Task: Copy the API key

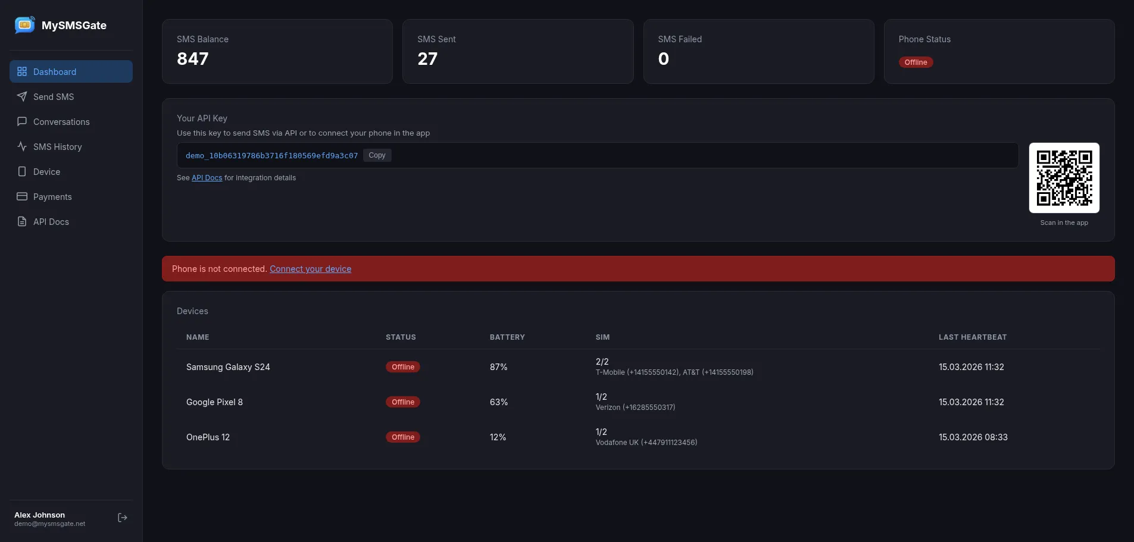Action: [x=377, y=155]
